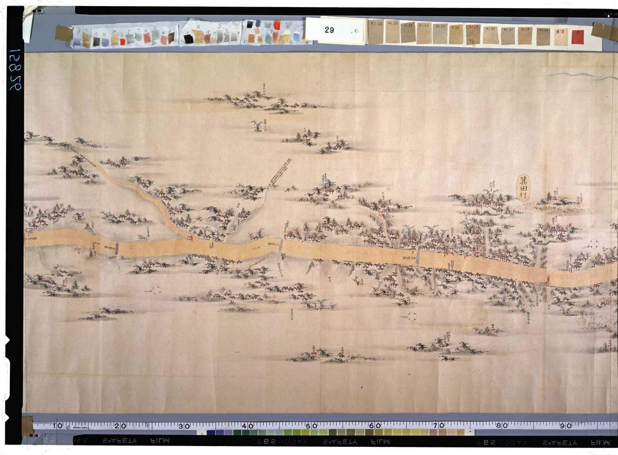Click the color control strip below the ruler
This screenshot has height=455, width=618.
(x=335, y=432)
